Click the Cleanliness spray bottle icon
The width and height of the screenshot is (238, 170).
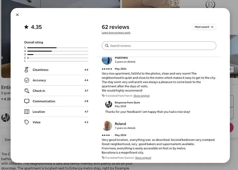click(27, 70)
